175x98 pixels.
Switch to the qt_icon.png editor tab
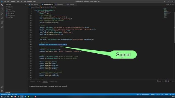(x=71, y=4)
